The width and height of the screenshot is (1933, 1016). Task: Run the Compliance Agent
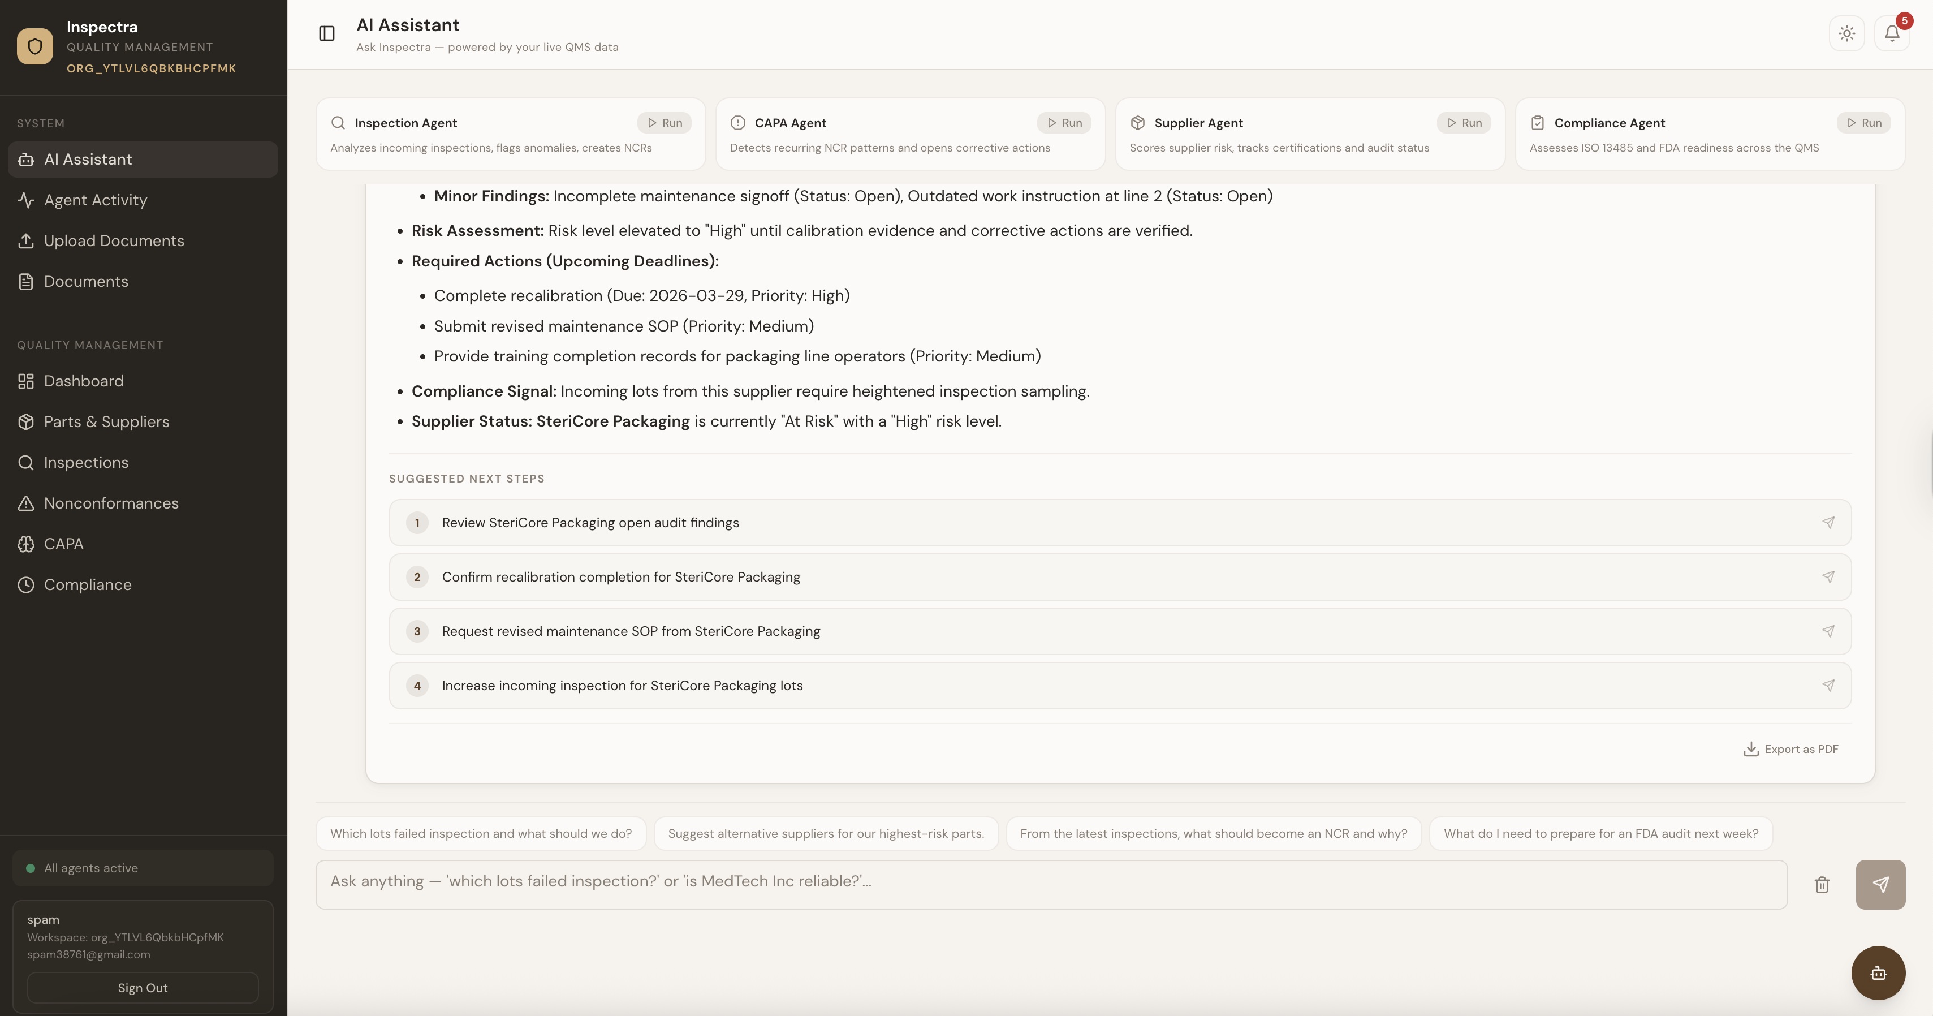tap(1863, 123)
